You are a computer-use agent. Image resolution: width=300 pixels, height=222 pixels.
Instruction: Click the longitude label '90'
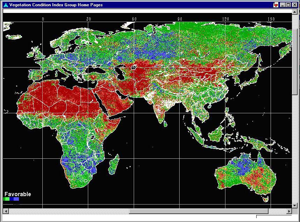(x=180, y=19)
